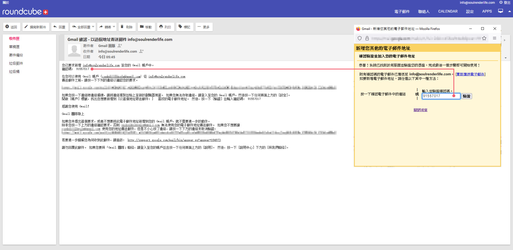513x250 pixels.
Task: Open the 收件匣 inbox folder
Action: coord(14,38)
